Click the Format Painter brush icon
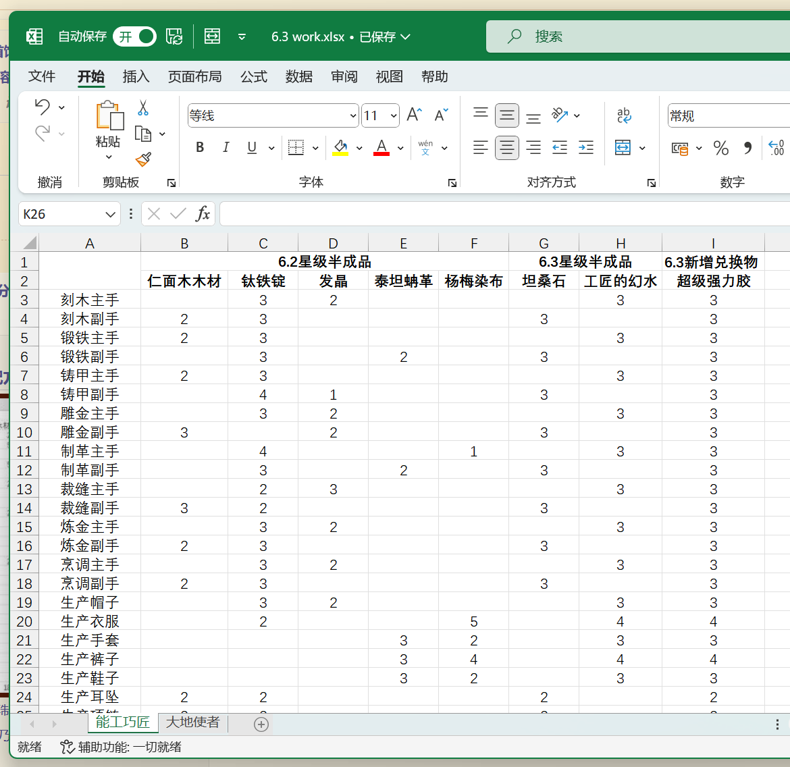 click(x=143, y=159)
